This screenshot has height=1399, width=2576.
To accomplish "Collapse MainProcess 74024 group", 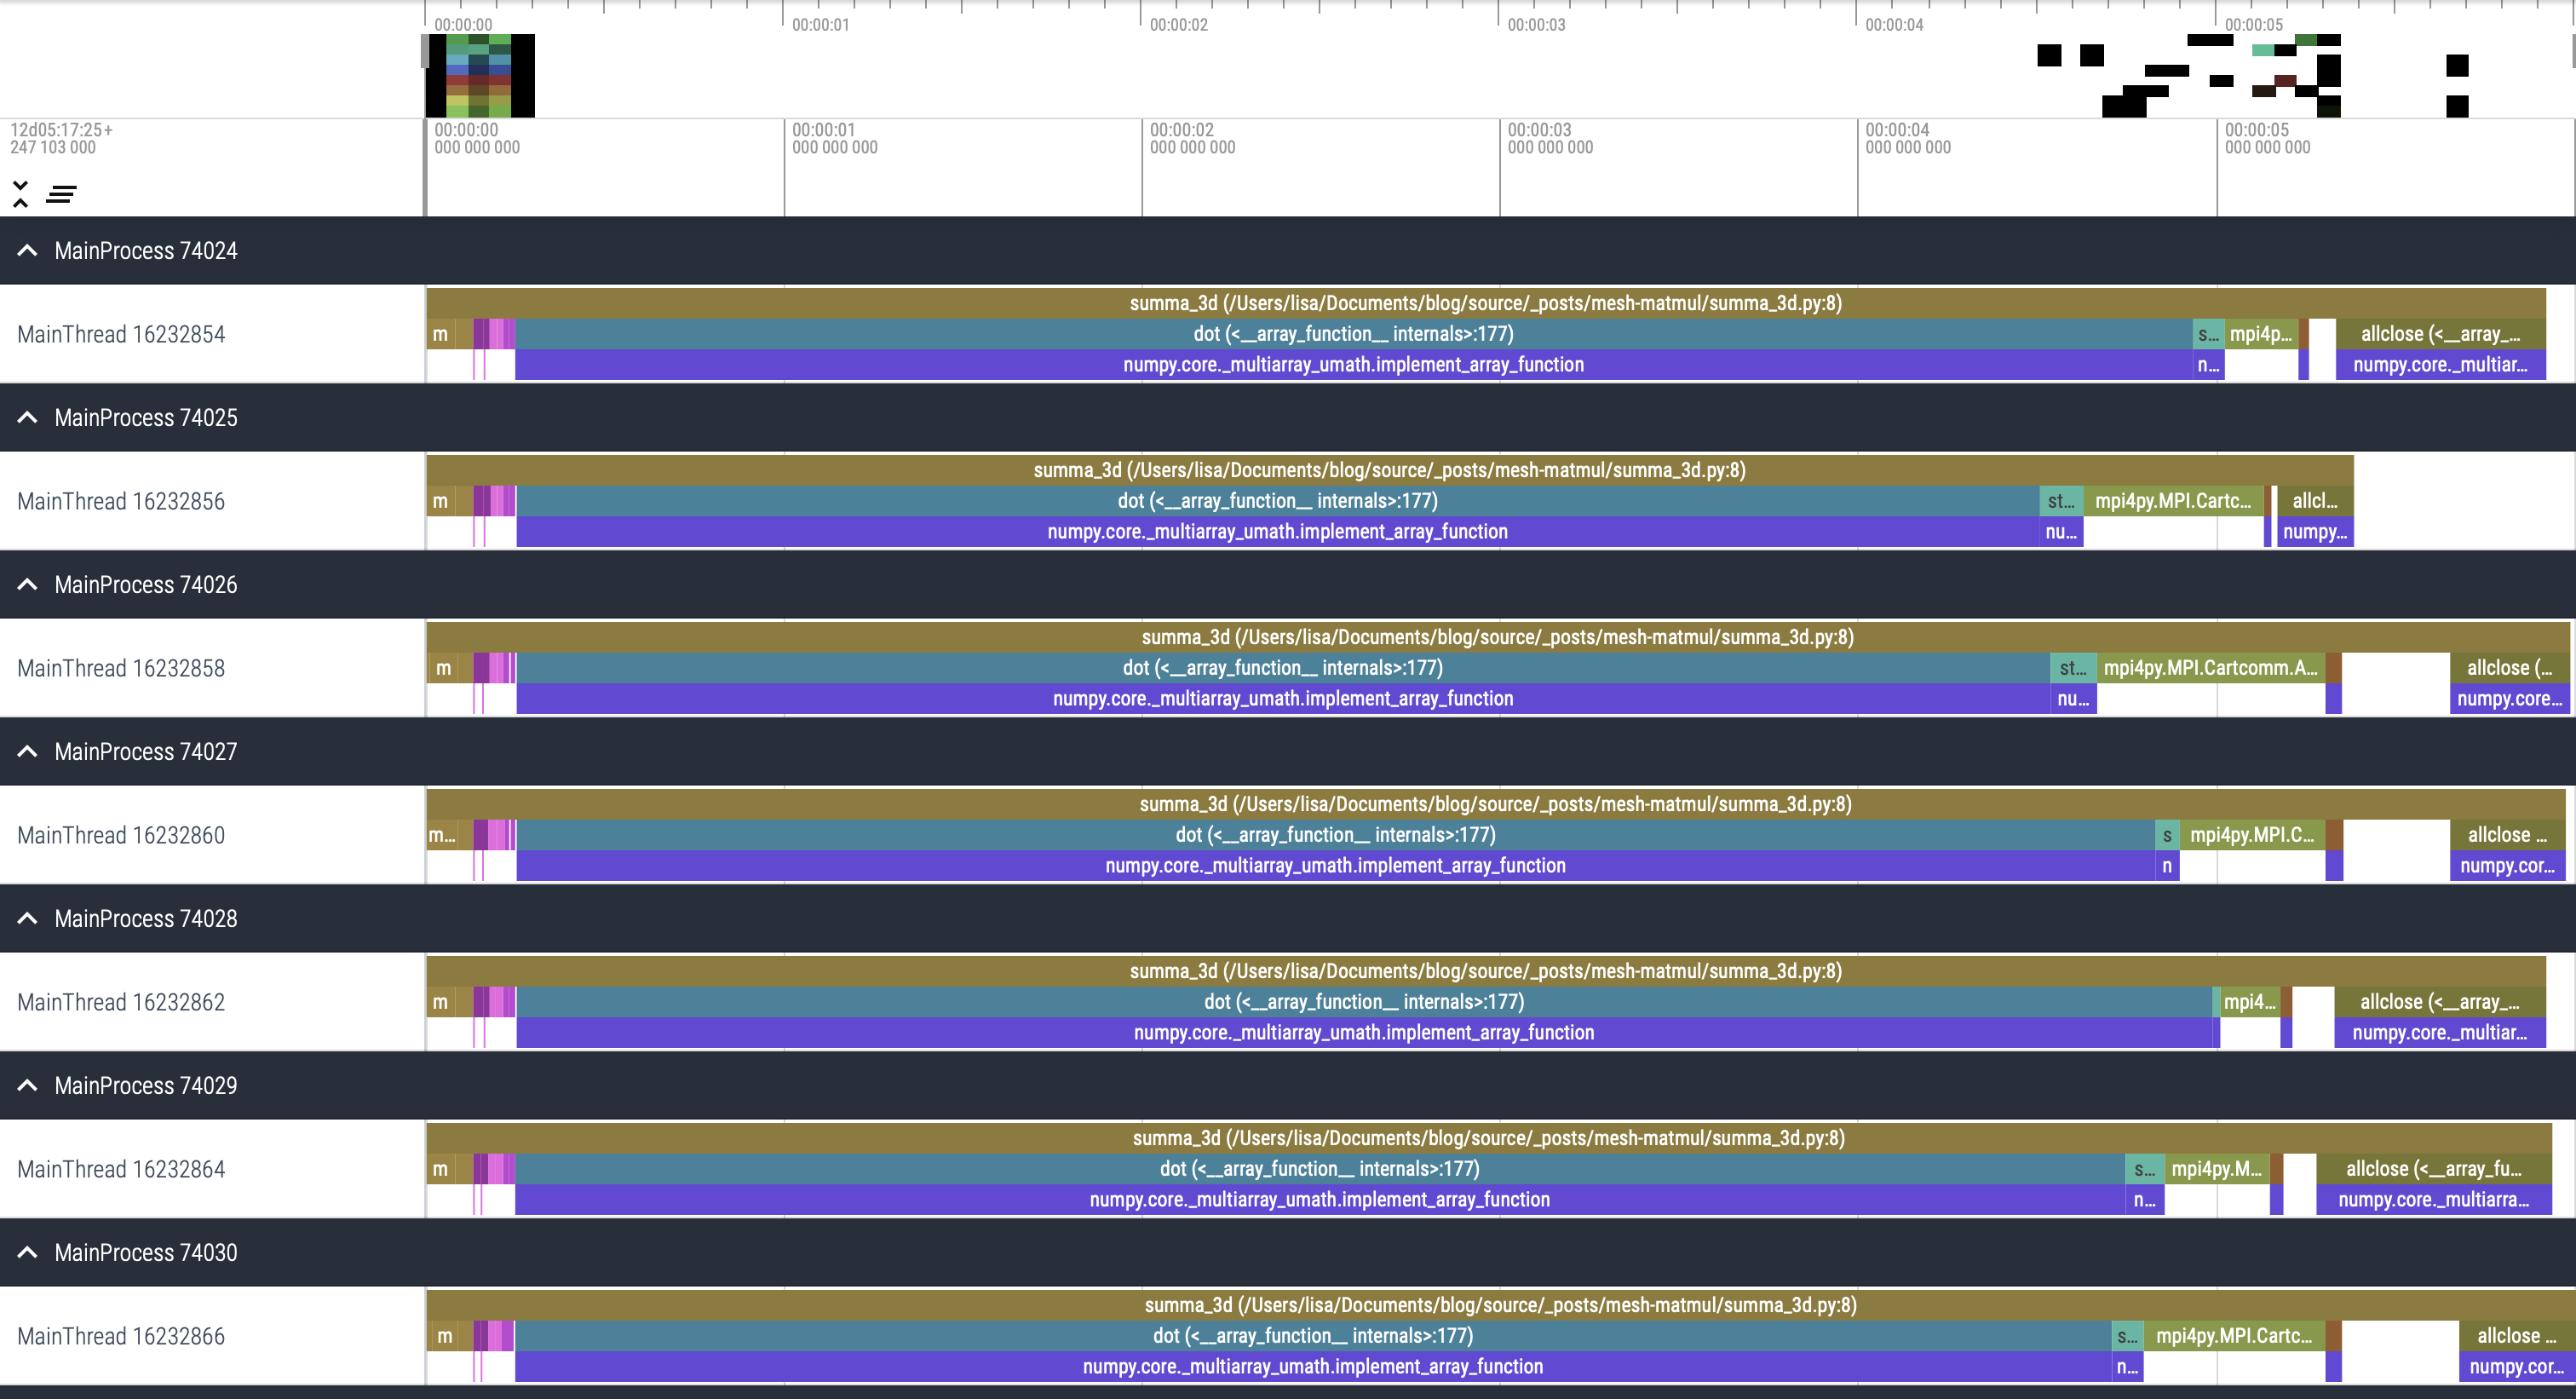I will click(28, 251).
